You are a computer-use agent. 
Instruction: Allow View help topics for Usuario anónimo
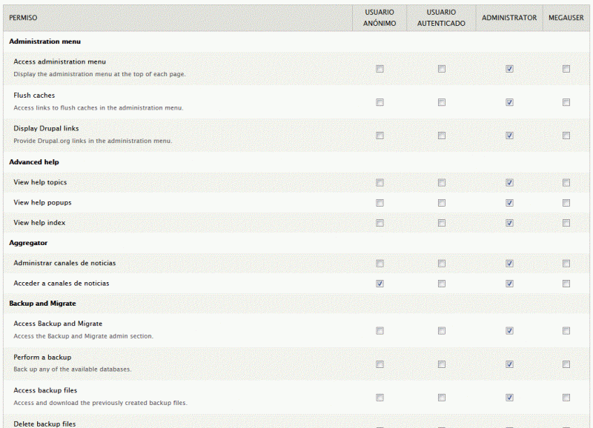point(380,182)
